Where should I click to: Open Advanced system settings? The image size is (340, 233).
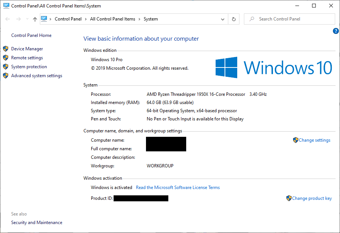pos(36,76)
